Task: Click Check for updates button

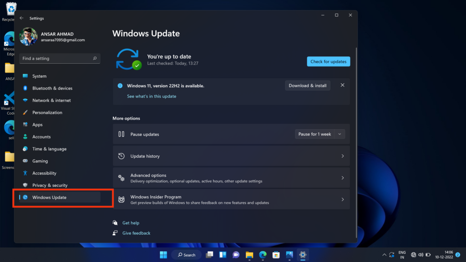Action: 329,61
